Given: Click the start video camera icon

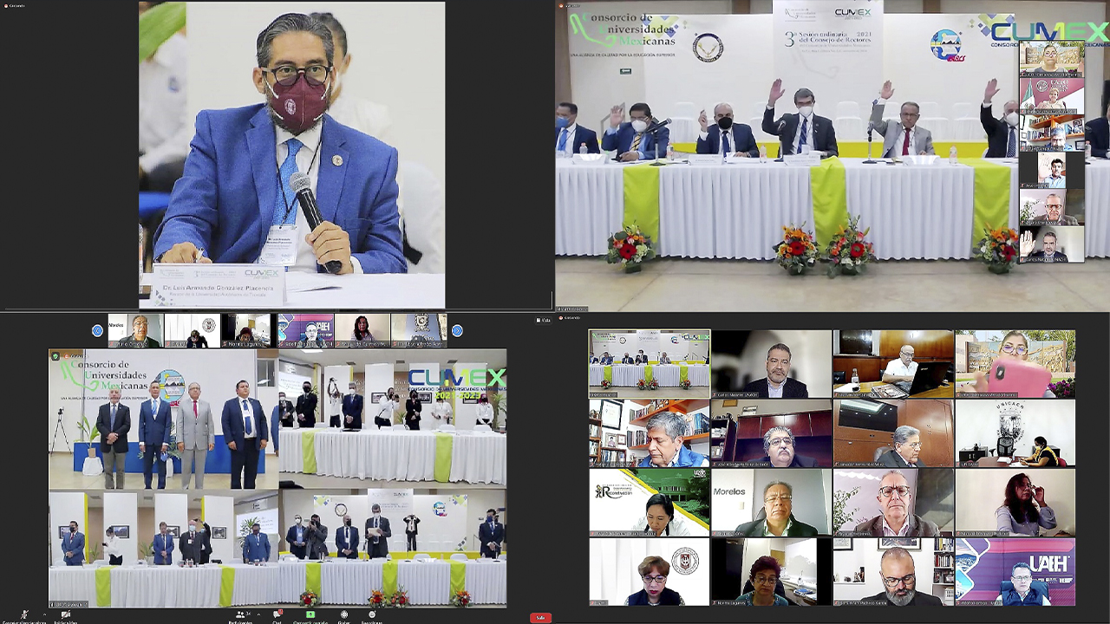Looking at the screenshot, I should click(65, 614).
